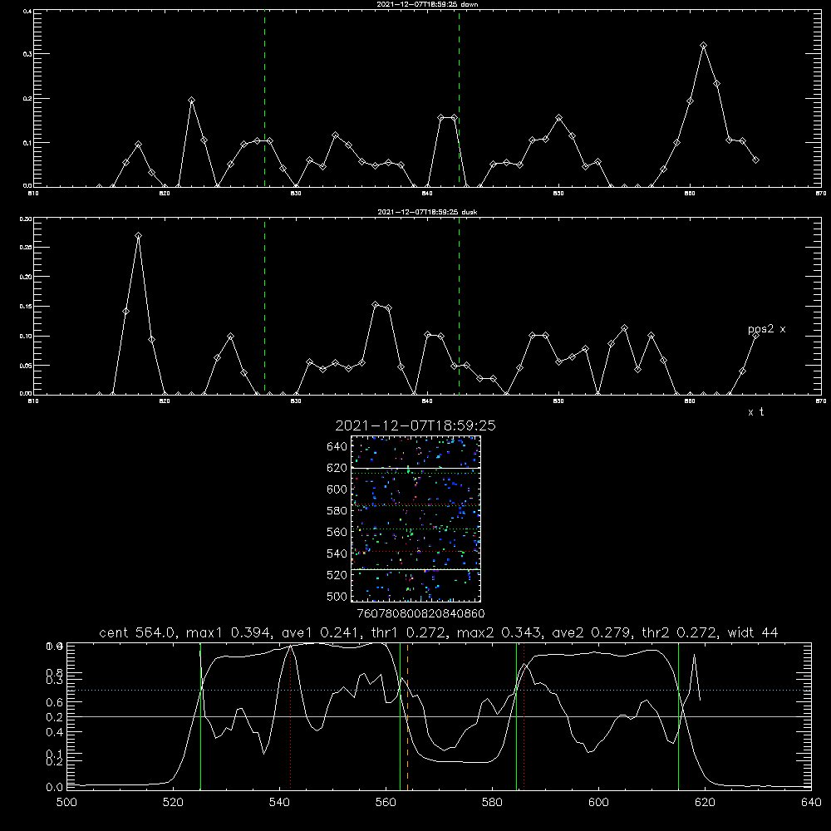
Task: Click the left green dashed line in dawn plot
Action: tap(264, 99)
